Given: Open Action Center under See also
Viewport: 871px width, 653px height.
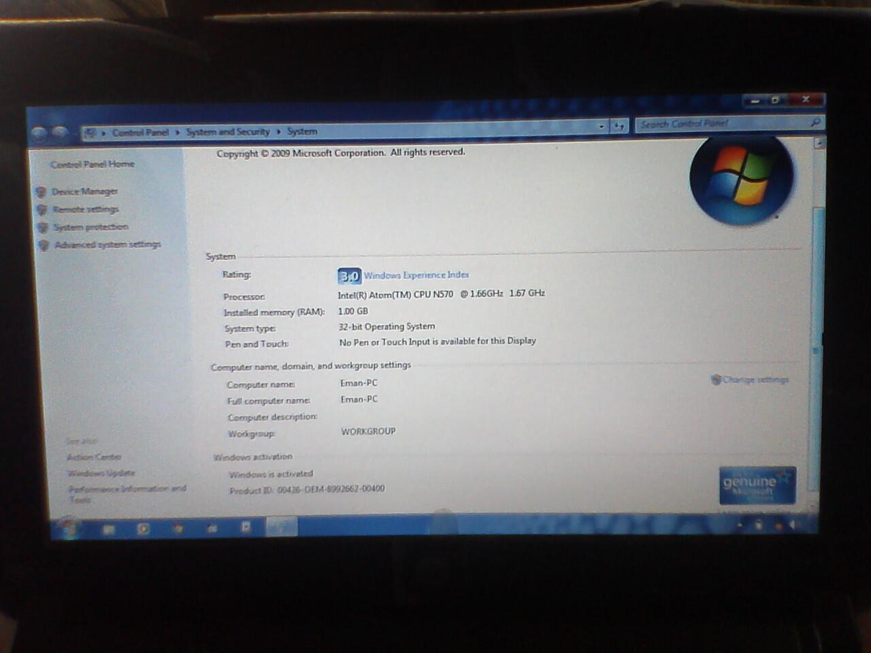Looking at the screenshot, I should (x=94, y=457).
